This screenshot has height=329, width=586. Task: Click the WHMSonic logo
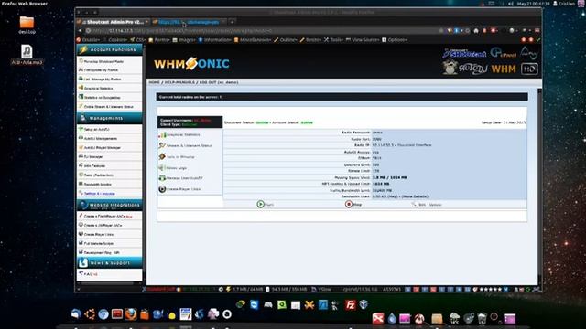pyautogui.click(x=191, y=64)
